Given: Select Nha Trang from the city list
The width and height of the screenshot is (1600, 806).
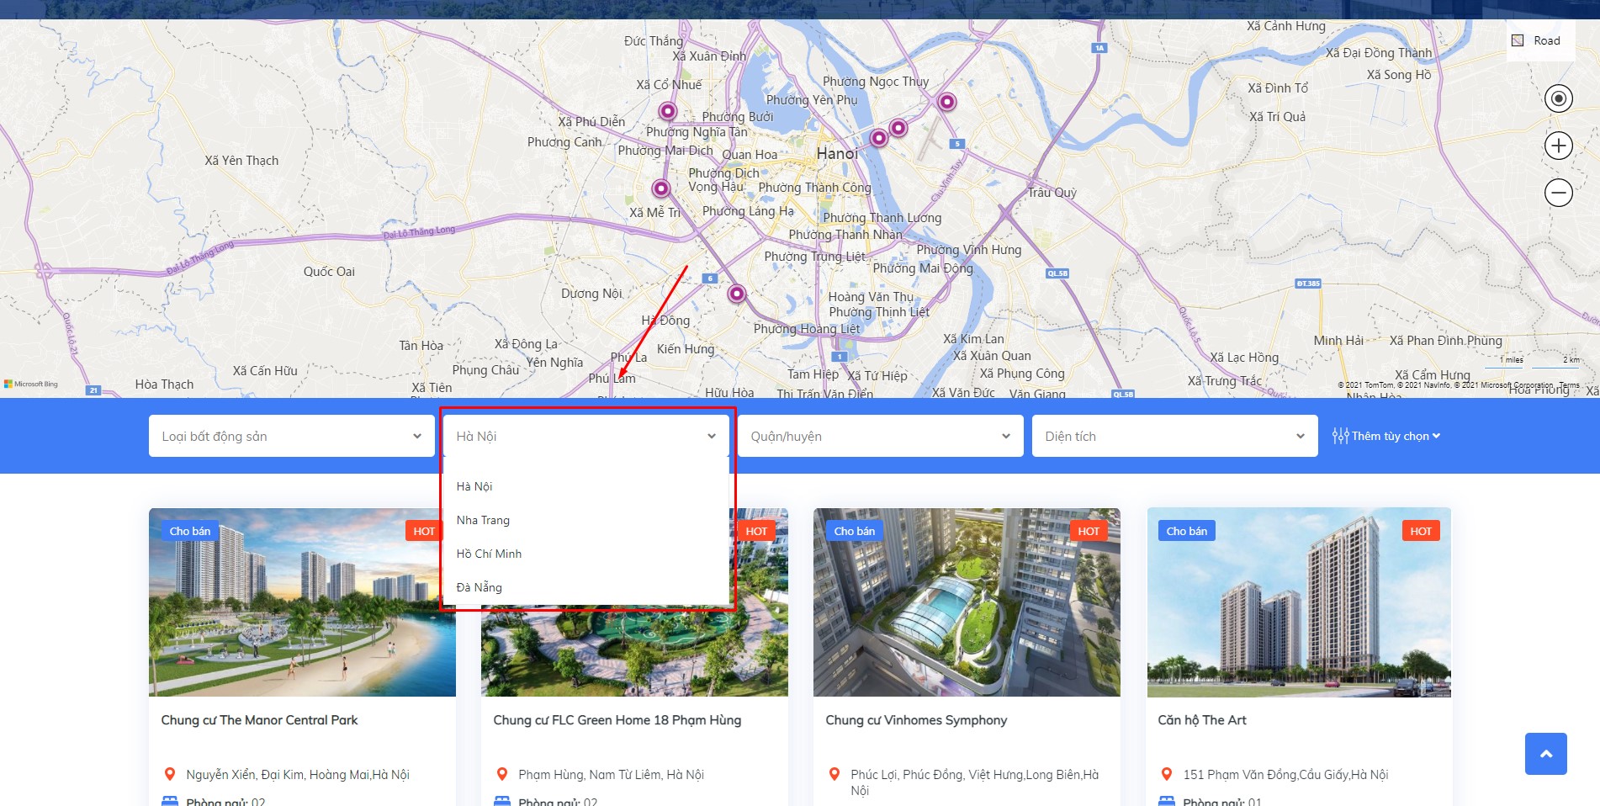Looking at the screenshot, I should pos(586,520).
